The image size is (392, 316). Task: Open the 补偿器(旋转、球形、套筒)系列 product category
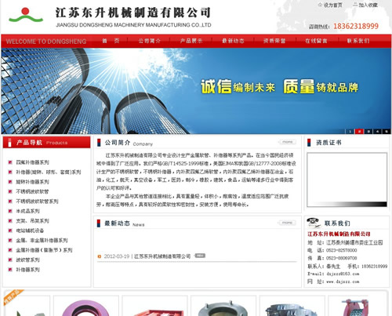click(49, 172)
